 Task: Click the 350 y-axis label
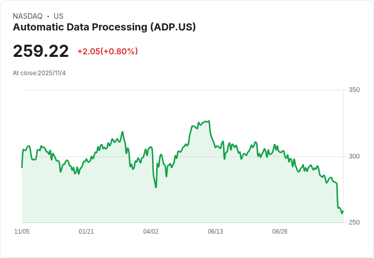354,90
